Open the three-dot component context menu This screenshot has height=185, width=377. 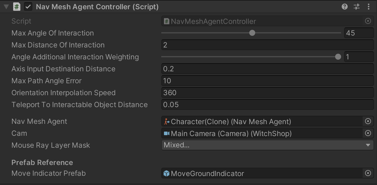click(368, 7)
